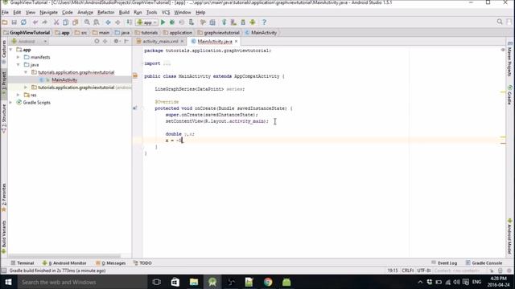Open the TODO tool window
Screen dimensions: 515x289
(x=142, y=263)
